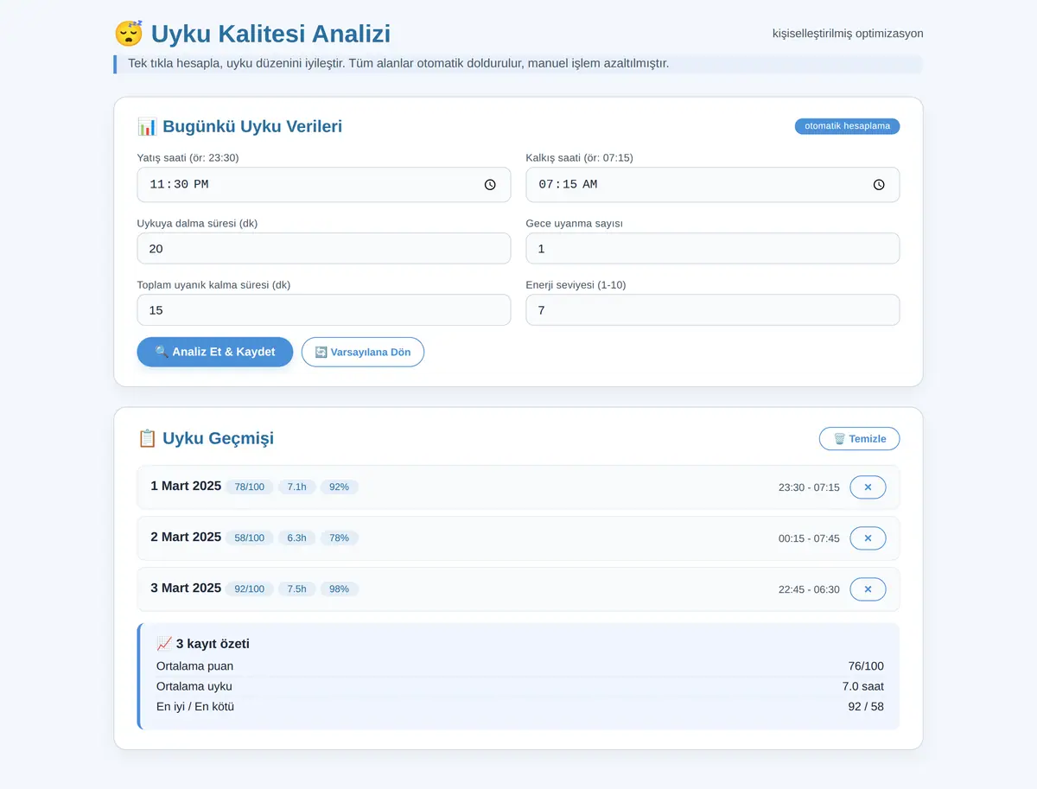Select the 3 Mart 2025 date label
The height and width of the screenshot is (789, 1037).
[x=186, y=588]
